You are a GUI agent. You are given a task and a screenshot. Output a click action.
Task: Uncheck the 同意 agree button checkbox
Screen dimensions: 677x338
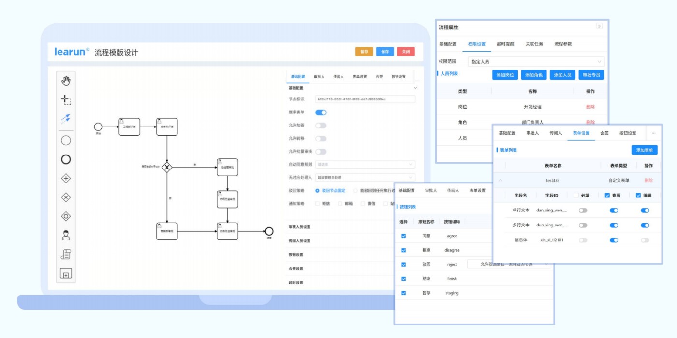[404, 236]
